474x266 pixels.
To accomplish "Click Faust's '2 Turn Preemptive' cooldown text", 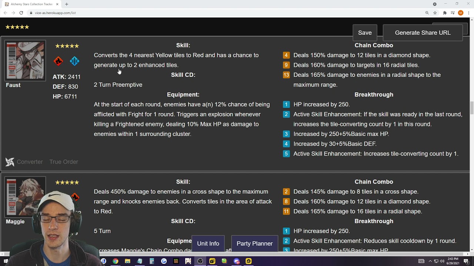I will (x=118, y=85).
